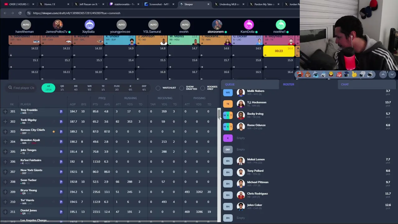Screen dimensions: 398x224
Task: Filter players by RB position
Action: click(x=76, y=88)
